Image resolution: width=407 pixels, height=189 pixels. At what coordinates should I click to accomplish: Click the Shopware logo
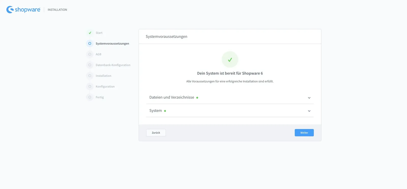pyautogui.click(x=23, y=10)
